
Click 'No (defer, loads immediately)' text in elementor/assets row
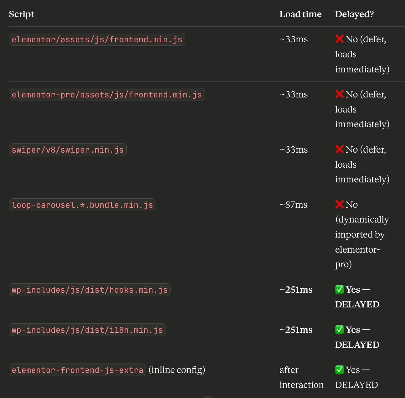(362, 54)
